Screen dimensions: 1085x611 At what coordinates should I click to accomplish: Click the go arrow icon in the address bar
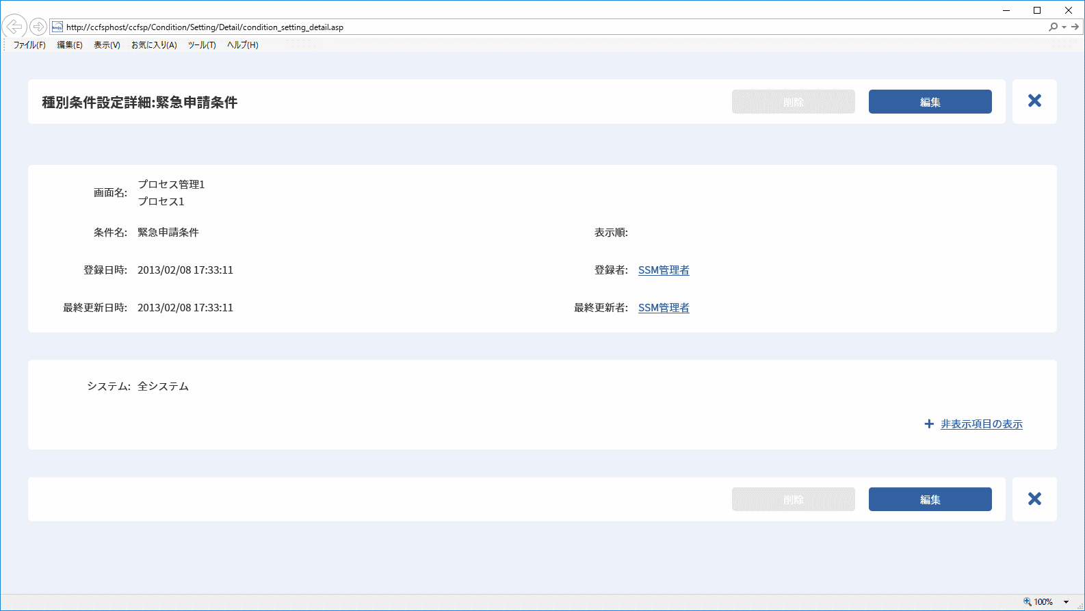coord(1075,27)
